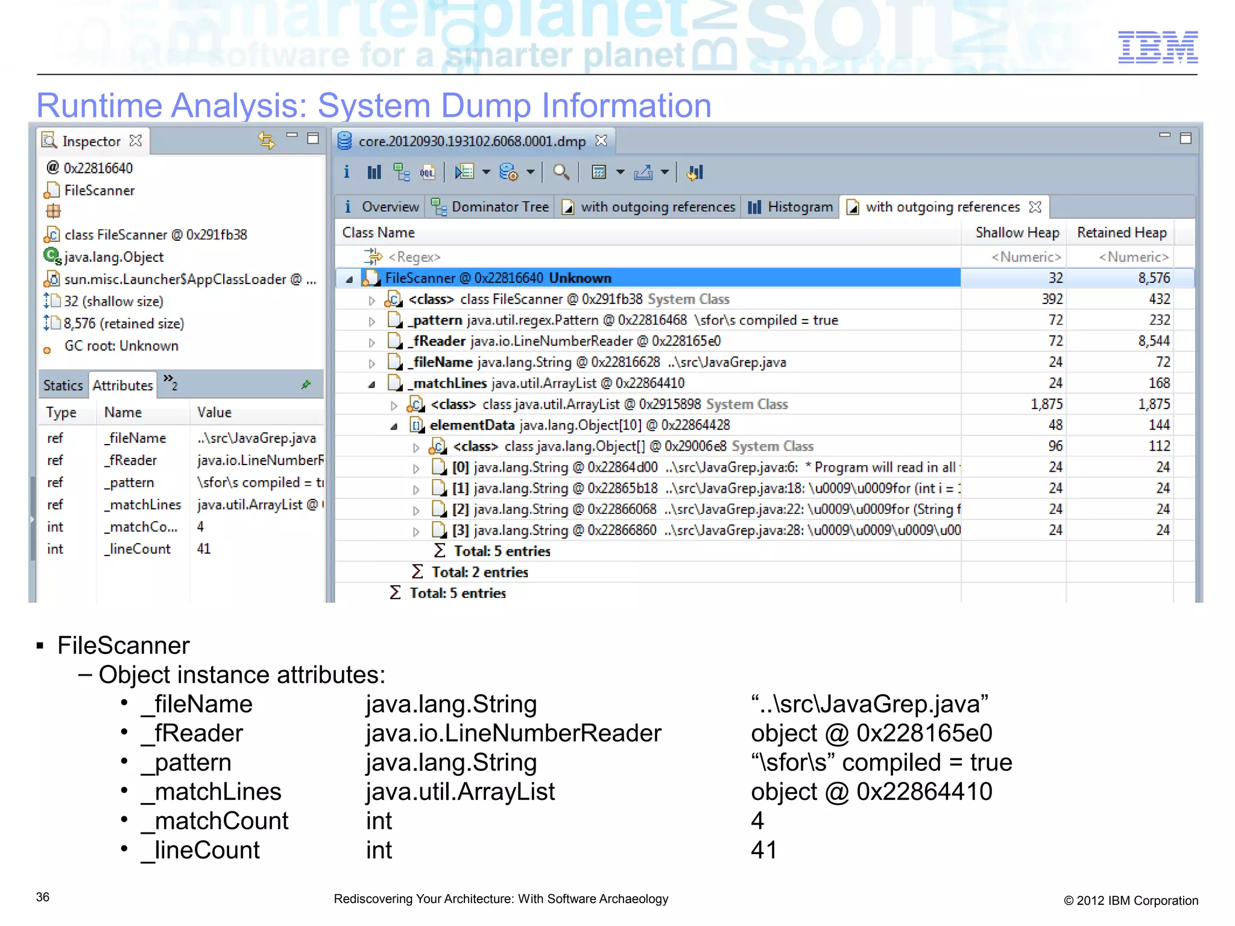Screen dimensions: 1235x926
Task: Maximize the heap dump editor area
Action: [x=1186, y=138]
